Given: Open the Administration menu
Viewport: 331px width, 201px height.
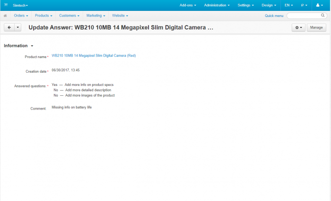Looking at the screenshot, I should pyautogui.click(x=217, y=5).
